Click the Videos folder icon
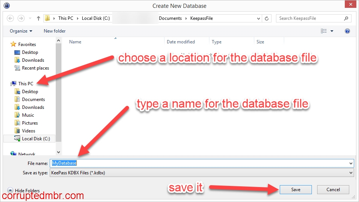The image size is (359, 202). [x=17, y=131]
